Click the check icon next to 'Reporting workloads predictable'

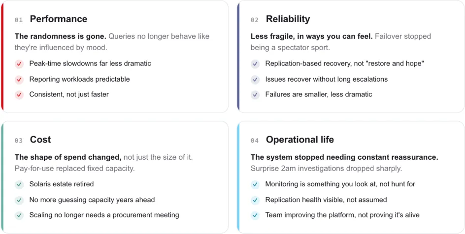pyautogui.click(x=19, y=80)
